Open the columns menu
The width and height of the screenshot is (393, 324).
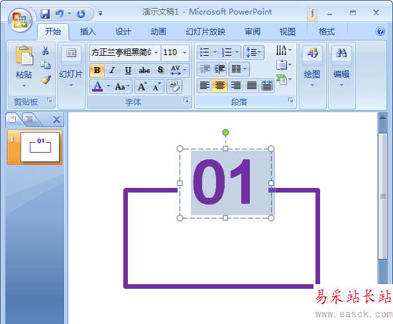tap(239, 68)
